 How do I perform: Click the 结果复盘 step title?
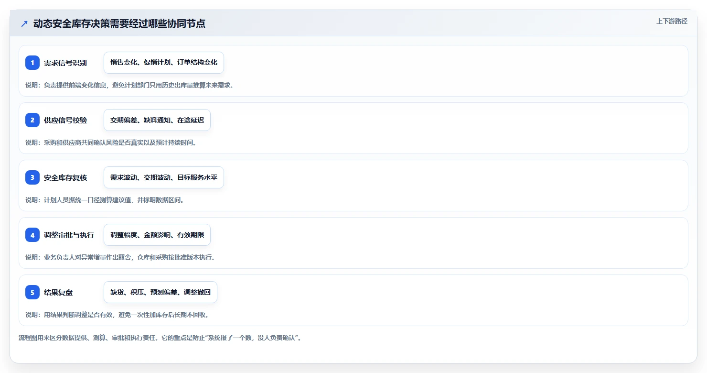(58, 292)
